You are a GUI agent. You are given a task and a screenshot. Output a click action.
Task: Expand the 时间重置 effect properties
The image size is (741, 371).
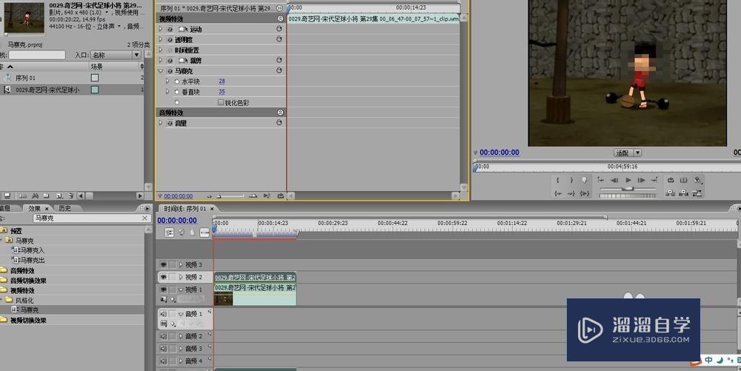(x=161, y=50)
